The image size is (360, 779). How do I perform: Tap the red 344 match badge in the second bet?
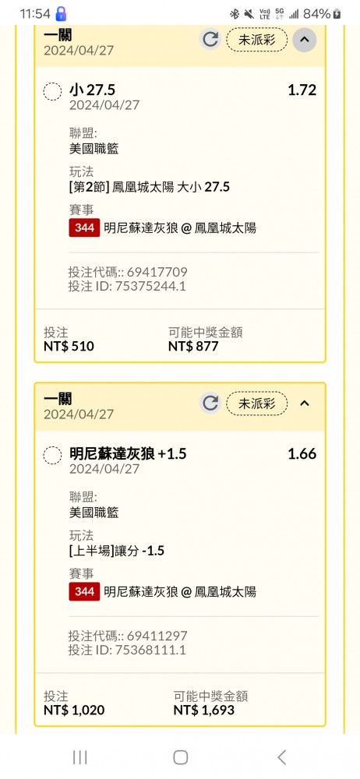click(84, 592)
